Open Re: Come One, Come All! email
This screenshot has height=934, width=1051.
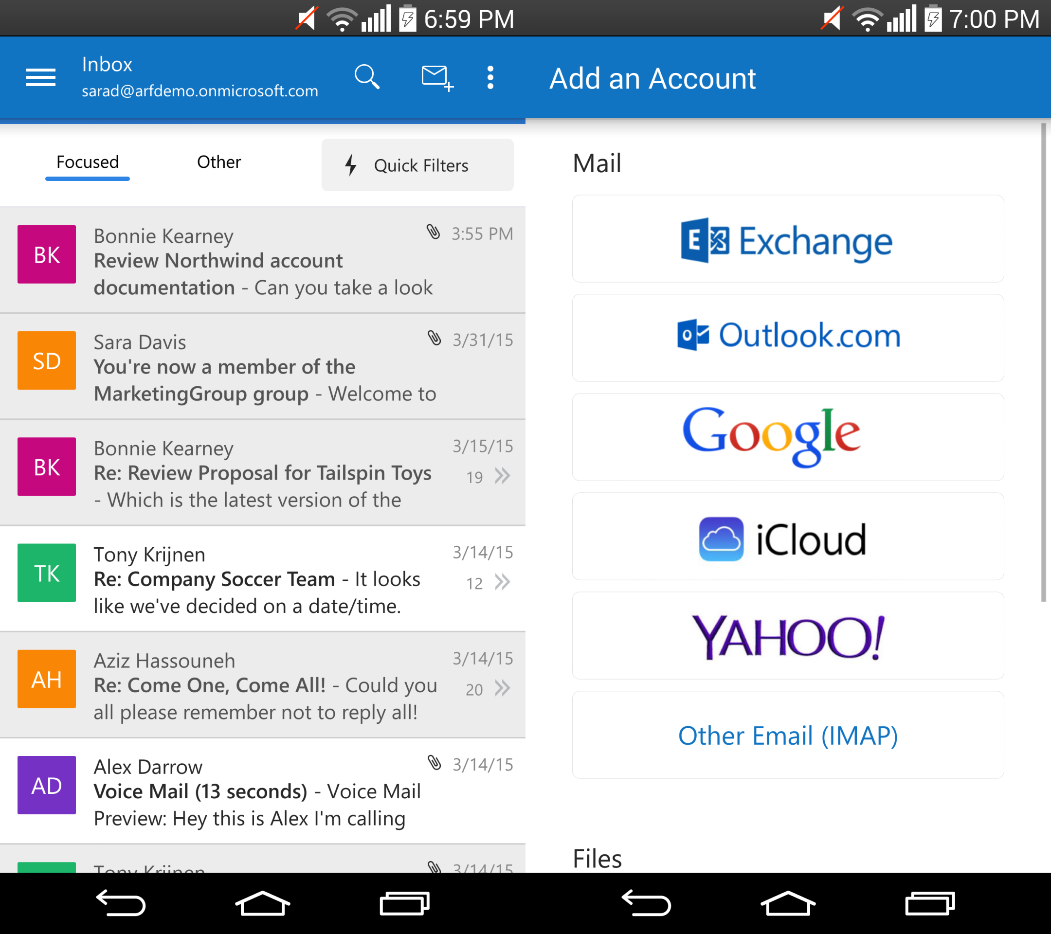tap(263, 685)
